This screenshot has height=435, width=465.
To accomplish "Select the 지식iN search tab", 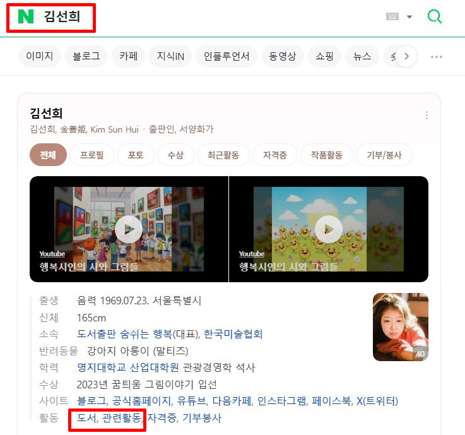I will [x=170, y=56].
